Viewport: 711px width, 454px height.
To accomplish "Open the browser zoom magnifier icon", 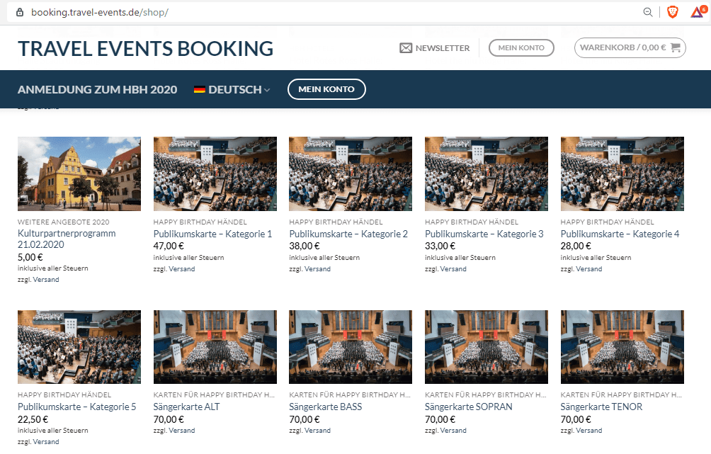I will 648,12.
